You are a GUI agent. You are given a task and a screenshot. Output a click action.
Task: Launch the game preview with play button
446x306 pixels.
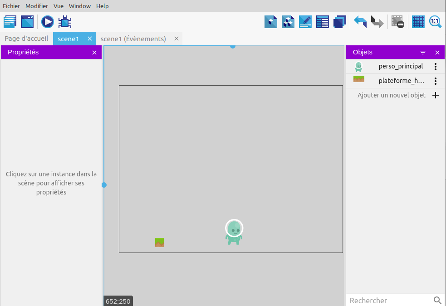tap(48, 22)
